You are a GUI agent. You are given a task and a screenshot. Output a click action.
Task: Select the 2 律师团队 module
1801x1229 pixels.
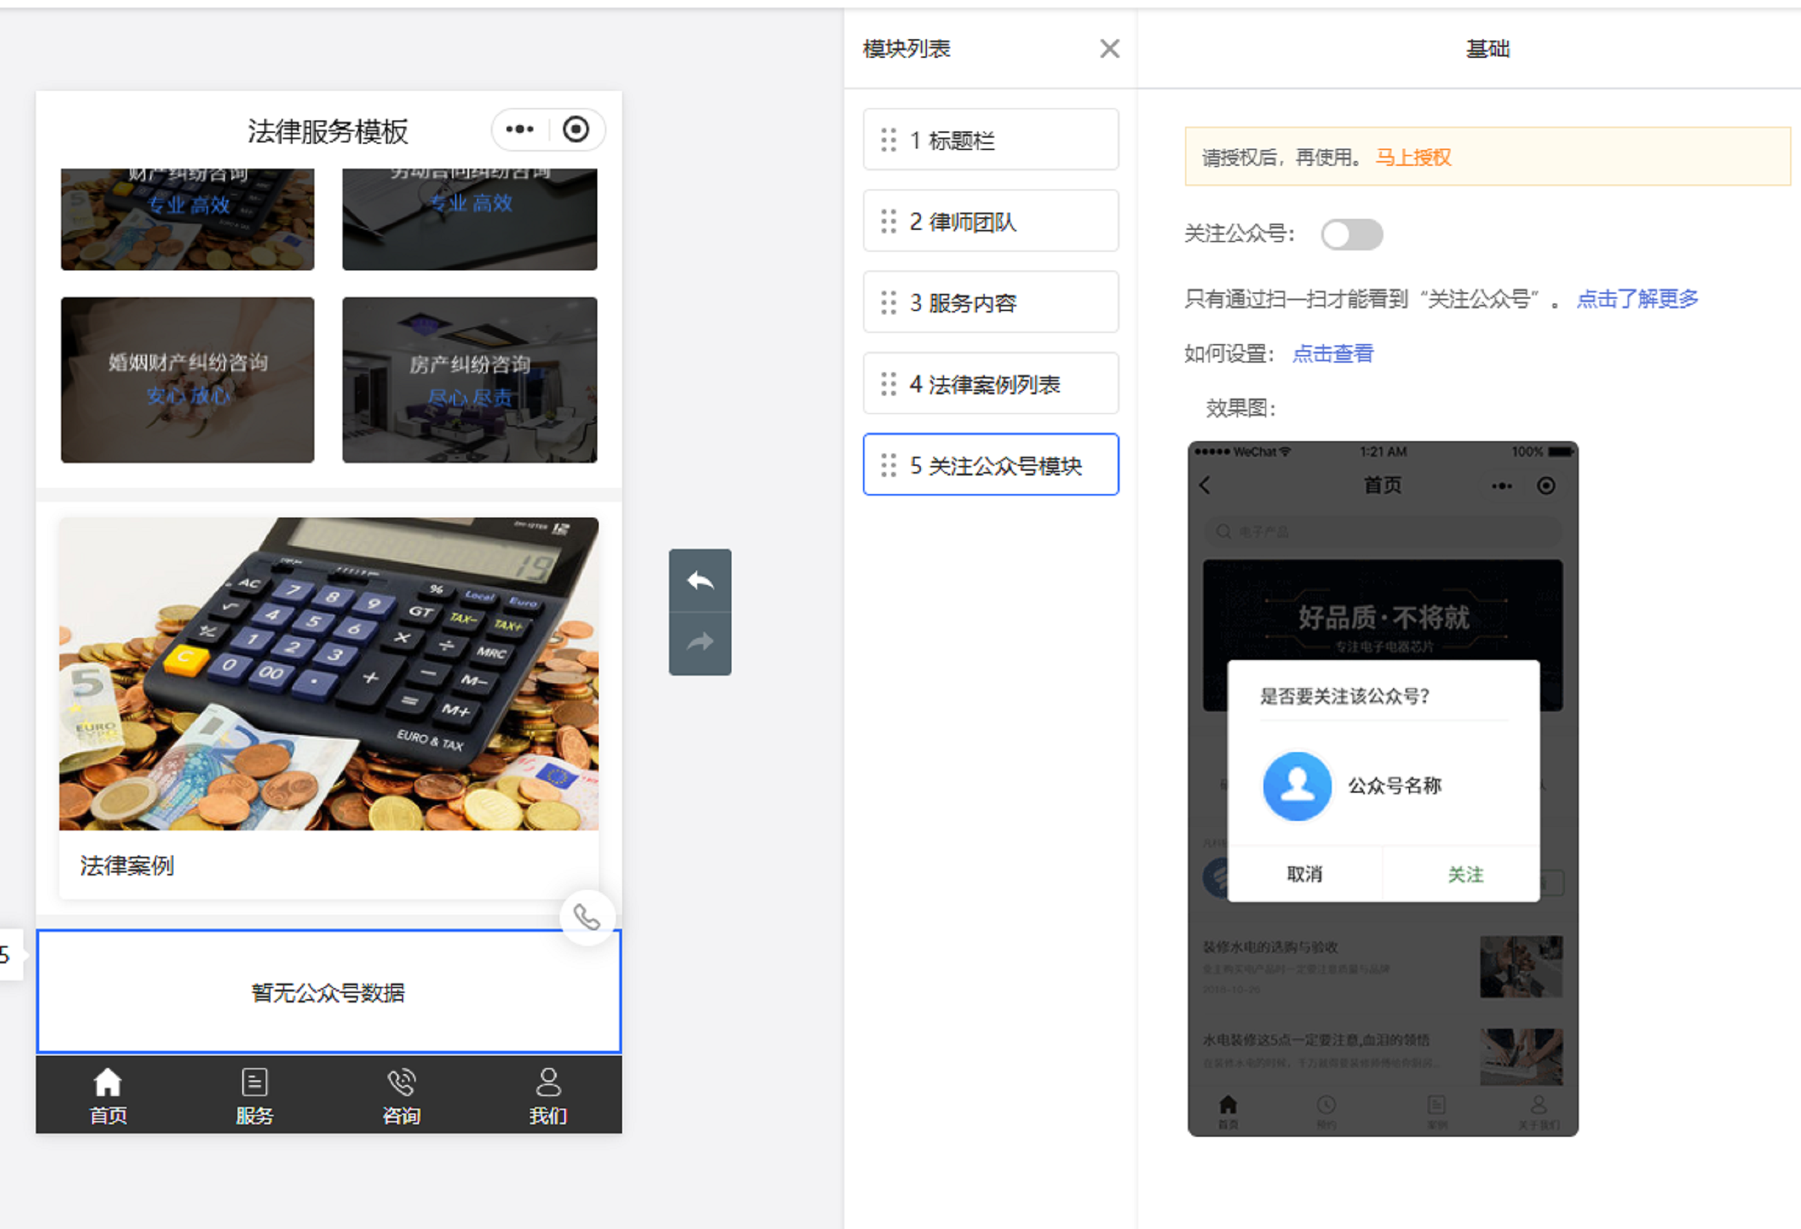pyautogui.click(x=990, y=222)
